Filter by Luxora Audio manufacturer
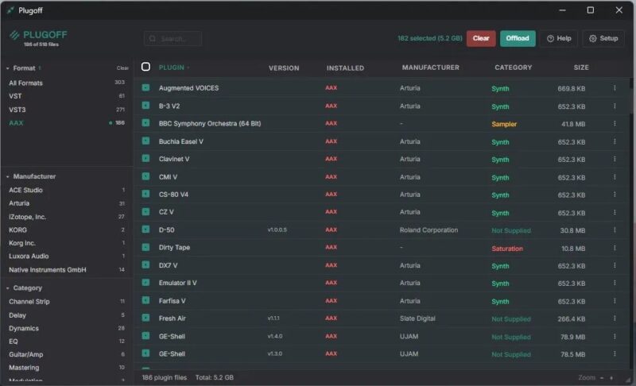The height and width of the screenshot is (386, 636). coord(67,256)
